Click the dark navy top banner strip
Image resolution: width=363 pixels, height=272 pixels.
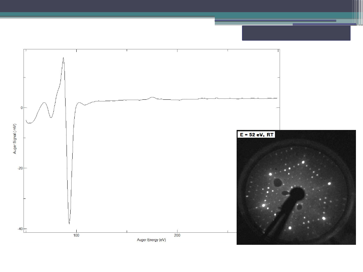[x=168, y=6]
